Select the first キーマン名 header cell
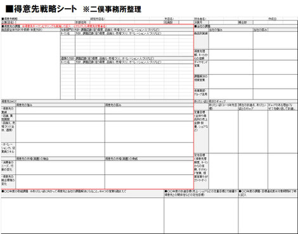 pos(68,34)
